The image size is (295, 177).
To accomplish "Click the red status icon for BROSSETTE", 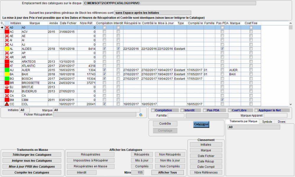I will point(7,83).
